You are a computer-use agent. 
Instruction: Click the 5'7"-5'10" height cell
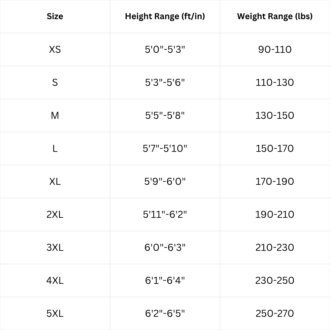pyautogui.click(x=165, y=148)
